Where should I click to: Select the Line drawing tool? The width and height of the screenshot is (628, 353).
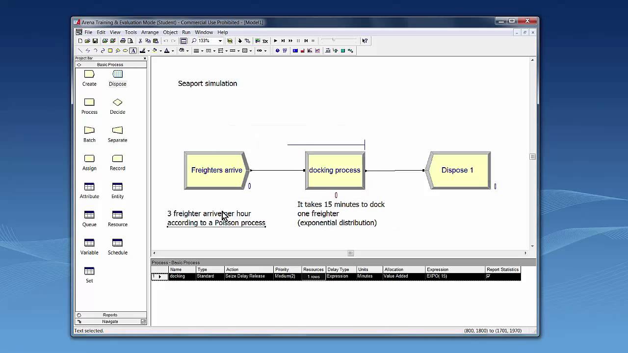pos(80,50)
